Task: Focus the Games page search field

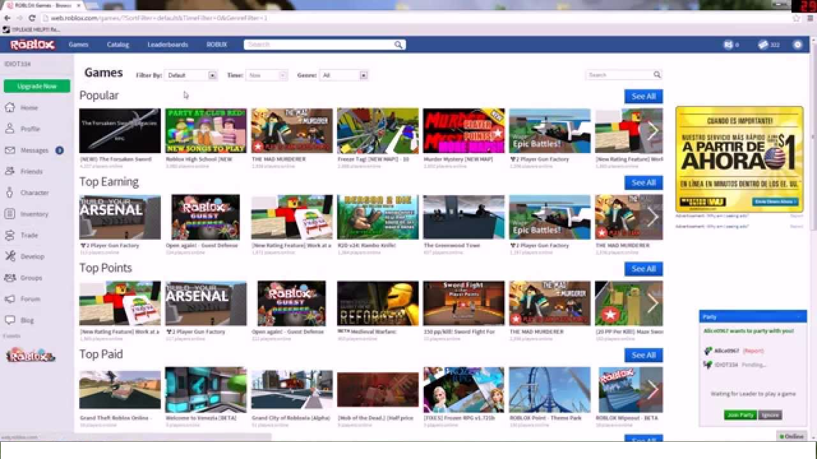Action: tap(619, 75)
